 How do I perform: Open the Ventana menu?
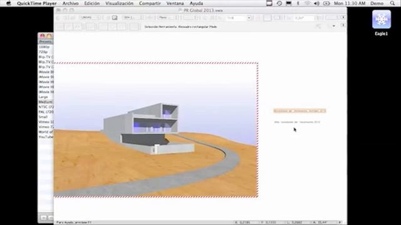pyautogui.click(x=175, y=3)
